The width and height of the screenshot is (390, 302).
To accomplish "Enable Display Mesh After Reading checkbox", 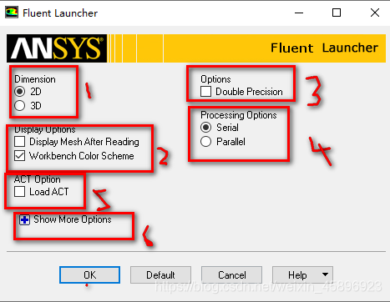I will click(20, 142).
